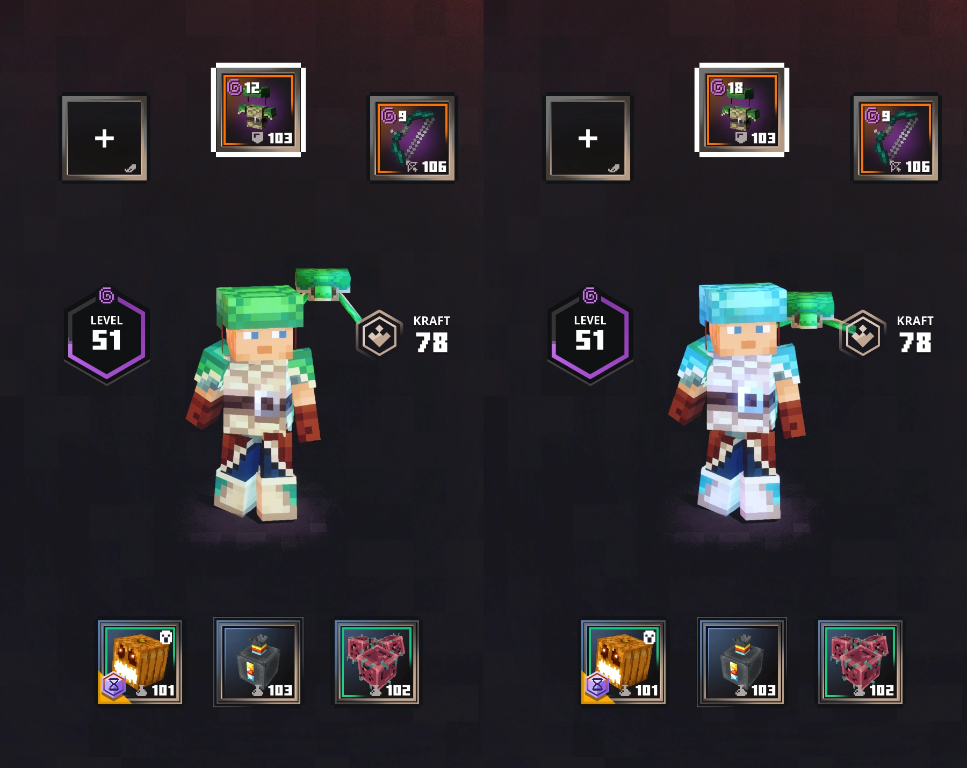Open armor slot with 18 enchantment points
The height and width of the screenshot is (768, 967).
(741, 110)
